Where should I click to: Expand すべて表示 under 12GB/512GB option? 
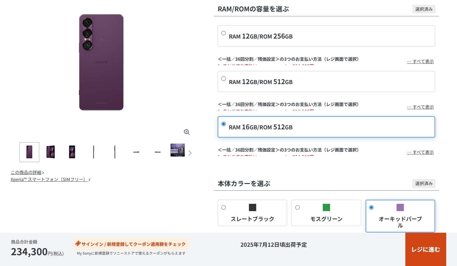click(421, 107)
